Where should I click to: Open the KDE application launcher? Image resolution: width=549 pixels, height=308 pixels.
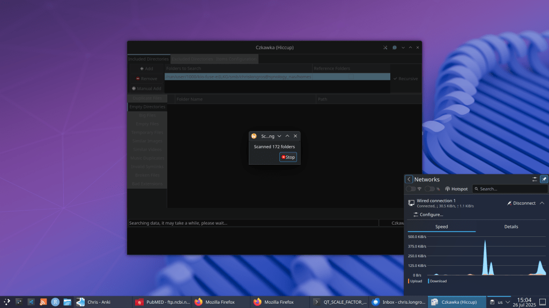click(7, 302)
